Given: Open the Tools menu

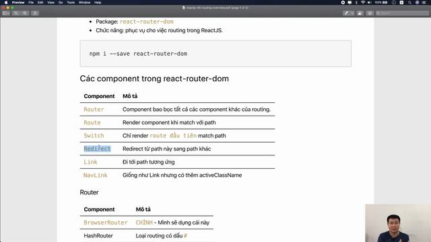Looking at the screenshot, I should (x=71, y=3).
